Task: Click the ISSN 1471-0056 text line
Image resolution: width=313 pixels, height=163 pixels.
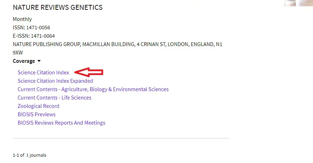Action: coord(31,28)
